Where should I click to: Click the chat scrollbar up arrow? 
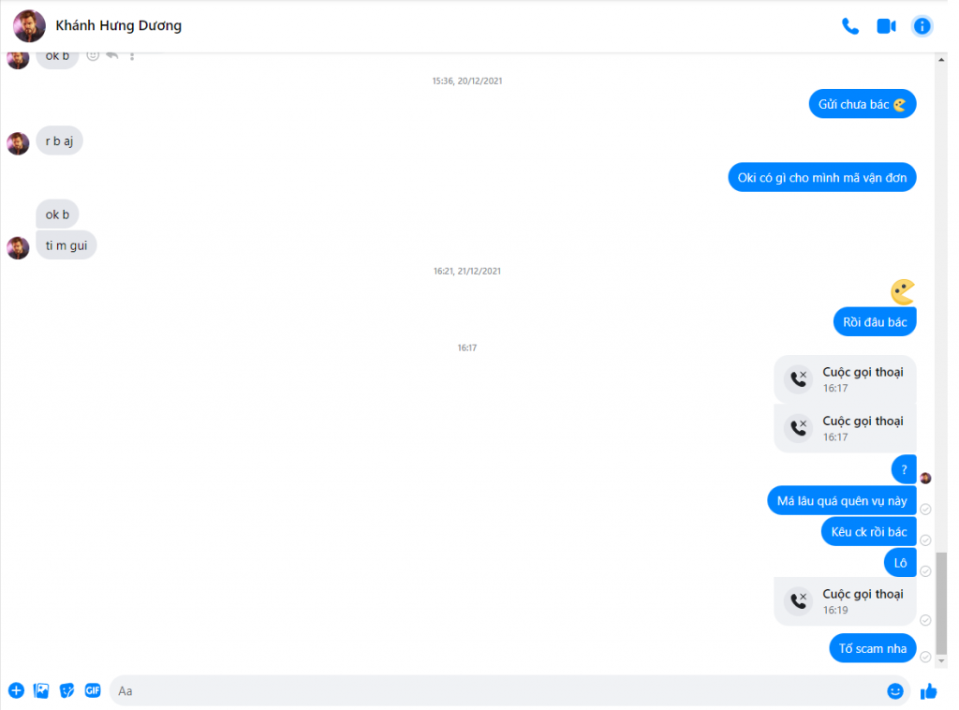941,60
